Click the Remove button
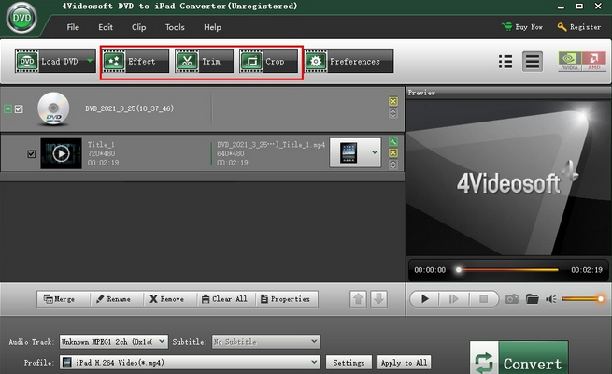 point(167,299)
